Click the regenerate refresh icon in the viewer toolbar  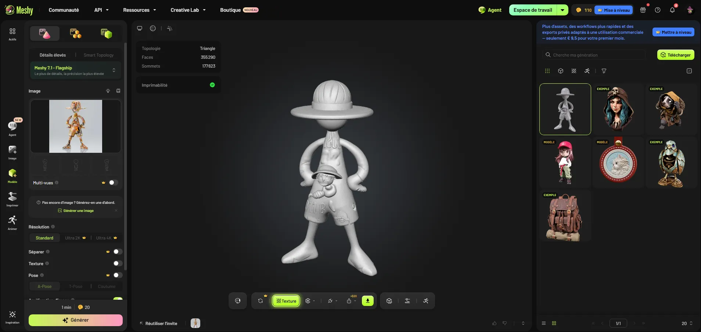click(x=260, y=301)
